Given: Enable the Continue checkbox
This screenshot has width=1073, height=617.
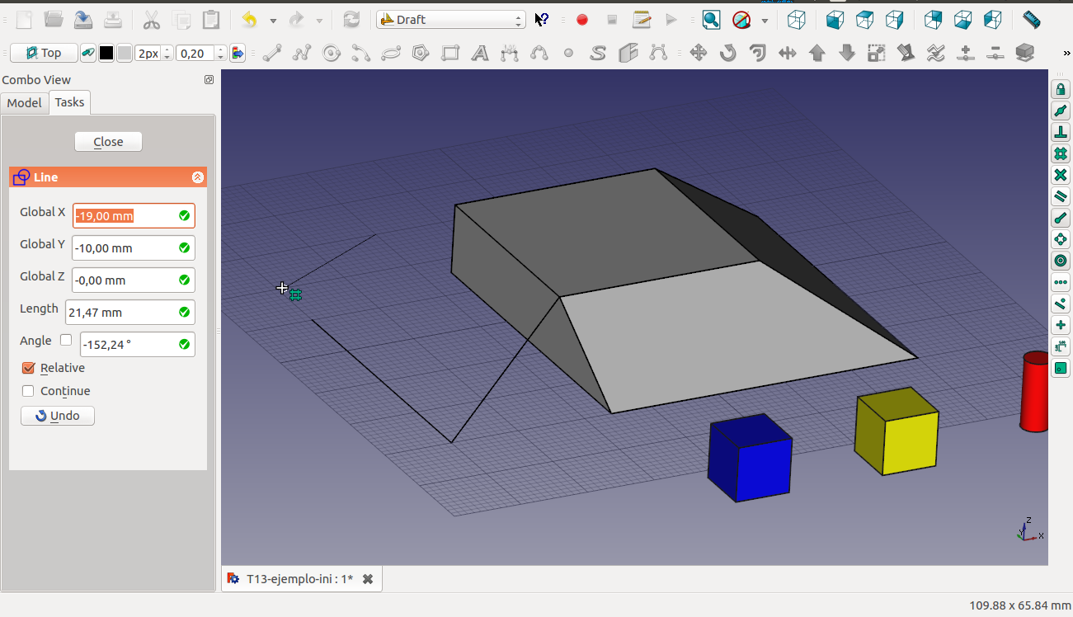Looking at the screenshot, I should [x=29, y=391].
